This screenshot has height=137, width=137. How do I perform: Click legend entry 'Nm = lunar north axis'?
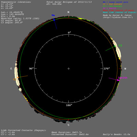tap(115, 2)
